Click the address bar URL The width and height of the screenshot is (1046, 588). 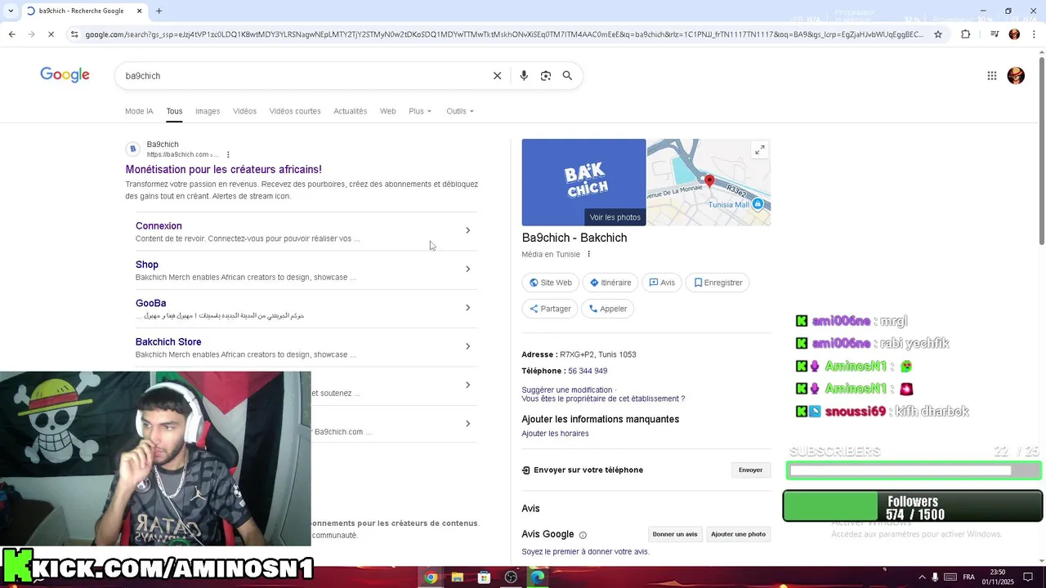pyautogui.click(x=504, y=34)
